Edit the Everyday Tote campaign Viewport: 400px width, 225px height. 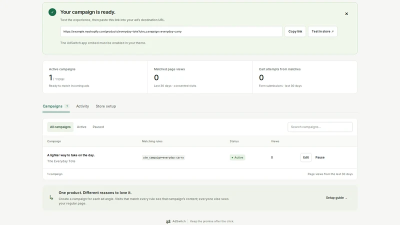pos(306,157)
